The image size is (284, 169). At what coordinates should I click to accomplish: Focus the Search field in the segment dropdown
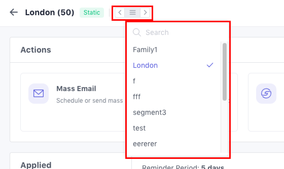[x=177, y=32]
